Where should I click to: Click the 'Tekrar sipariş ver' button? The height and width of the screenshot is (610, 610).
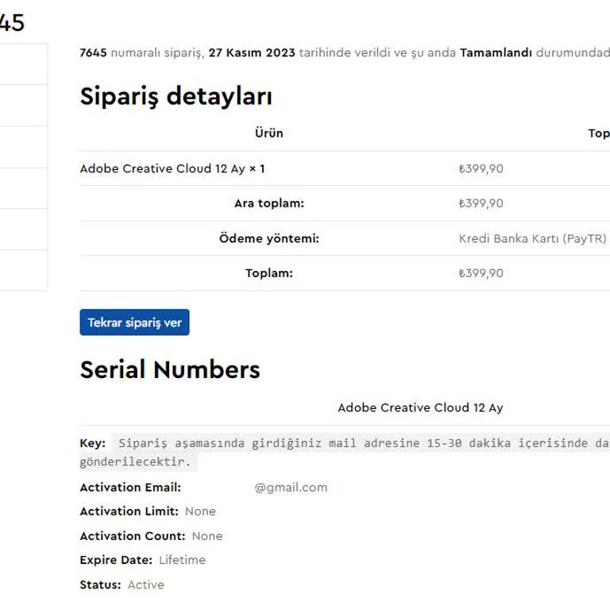[x=134, y=322]
